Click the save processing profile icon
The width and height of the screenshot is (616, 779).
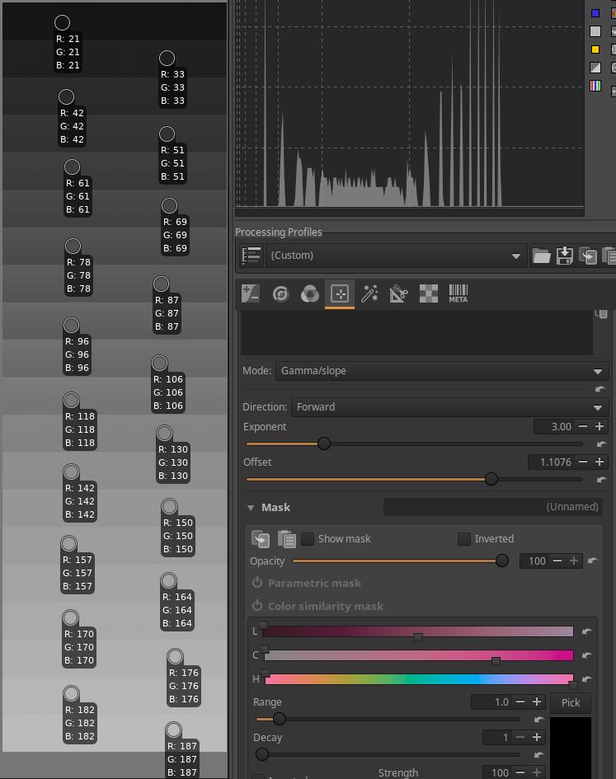pos(565,256)
